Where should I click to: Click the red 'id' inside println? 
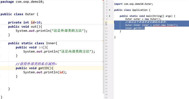coord(61,72)
